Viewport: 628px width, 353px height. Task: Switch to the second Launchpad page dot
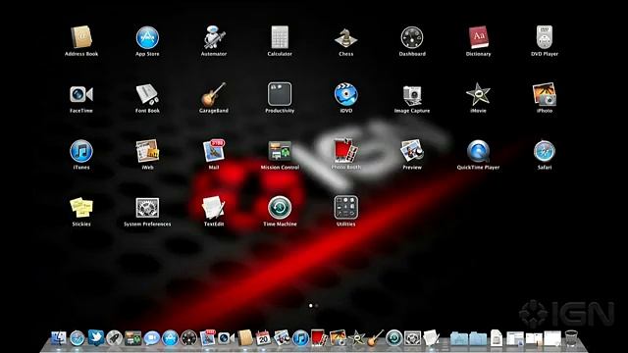click(317, 305)
